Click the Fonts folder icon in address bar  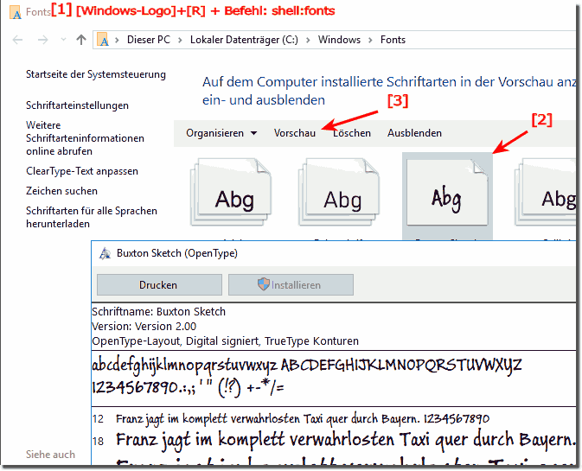coord(103,39)
